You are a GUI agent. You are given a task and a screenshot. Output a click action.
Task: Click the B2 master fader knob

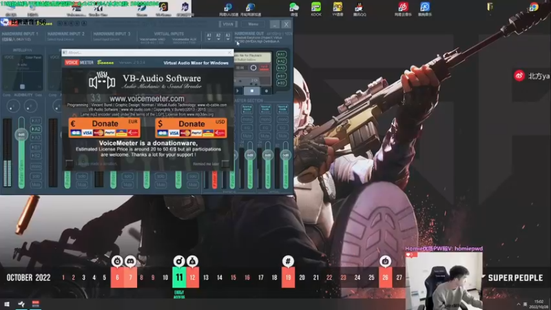(285, 155)
